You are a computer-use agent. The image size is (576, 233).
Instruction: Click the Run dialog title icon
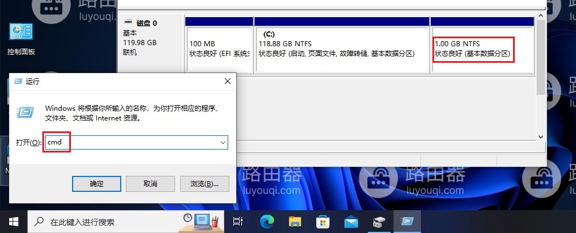coord(18,81)
